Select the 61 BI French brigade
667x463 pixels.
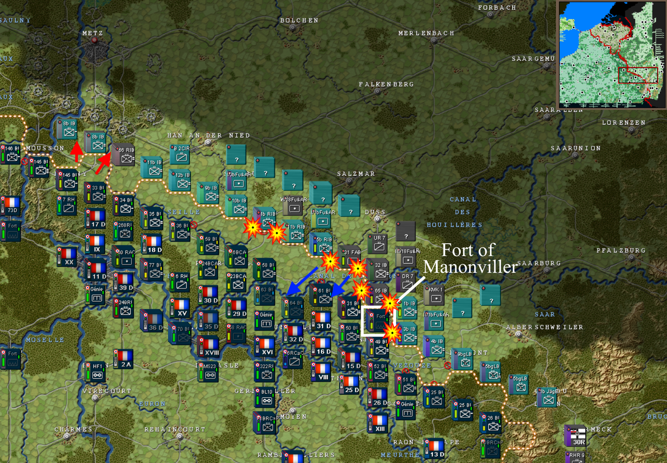[320, 295]
